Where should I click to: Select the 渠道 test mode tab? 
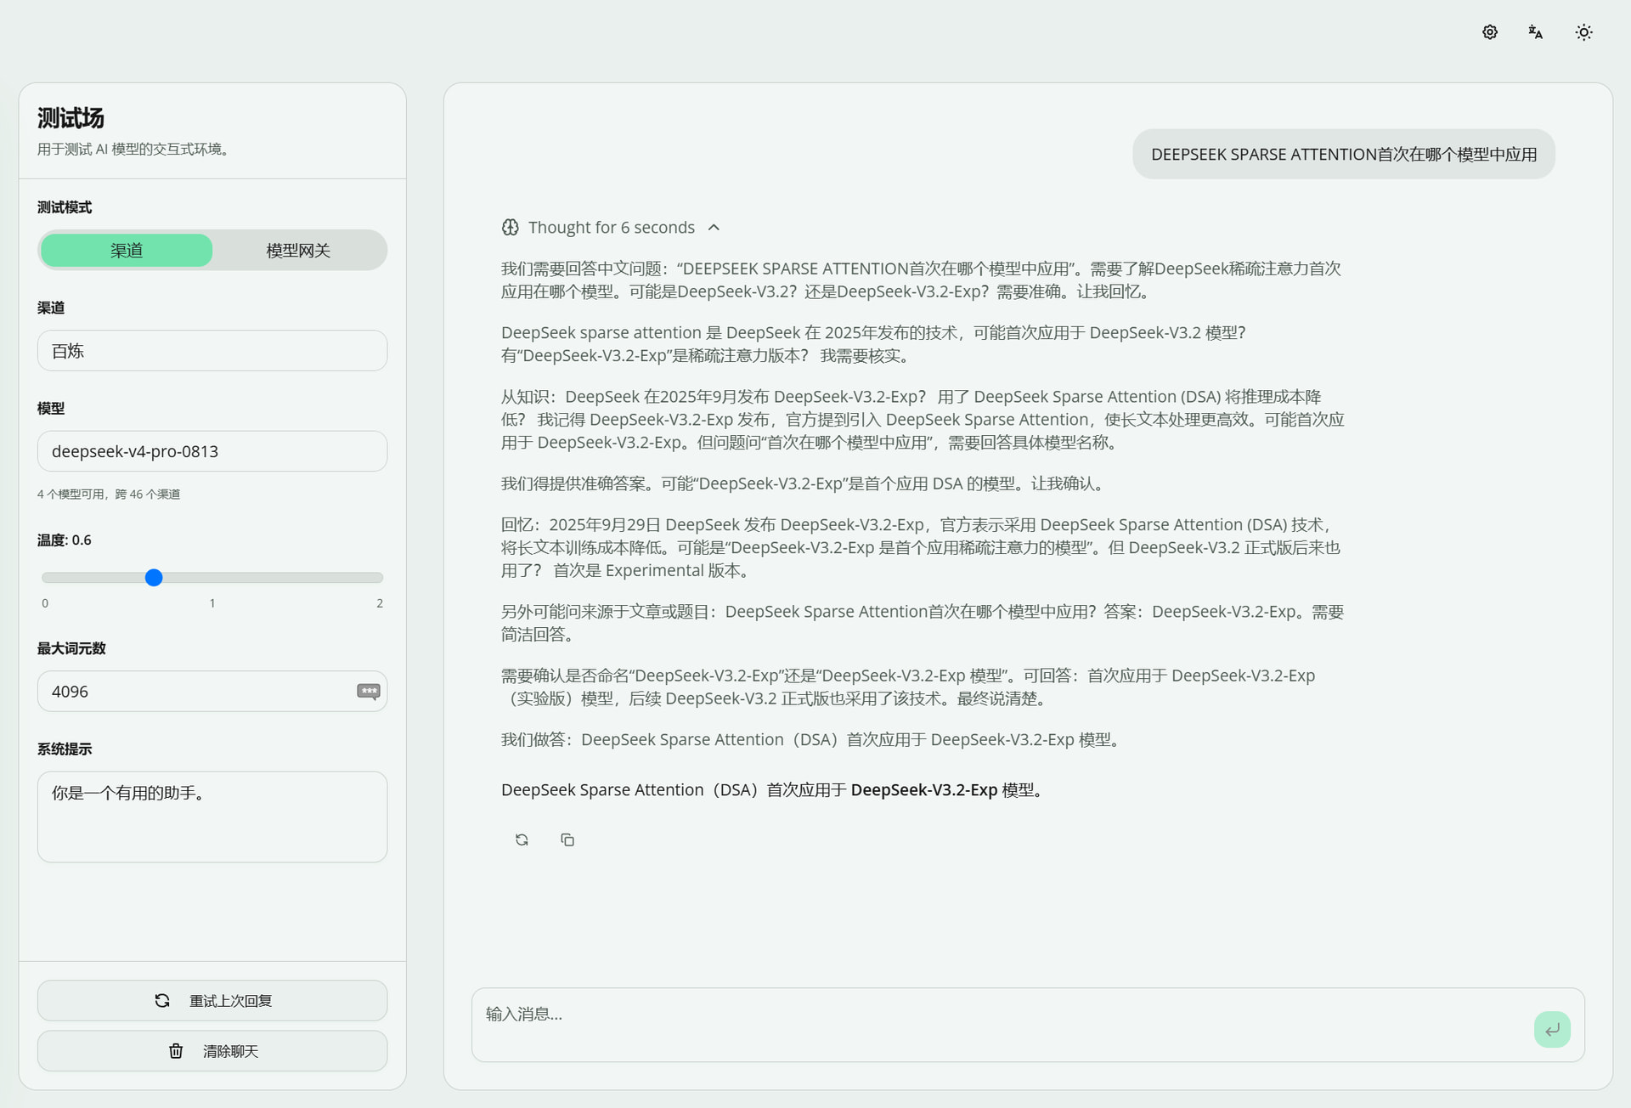127,250
